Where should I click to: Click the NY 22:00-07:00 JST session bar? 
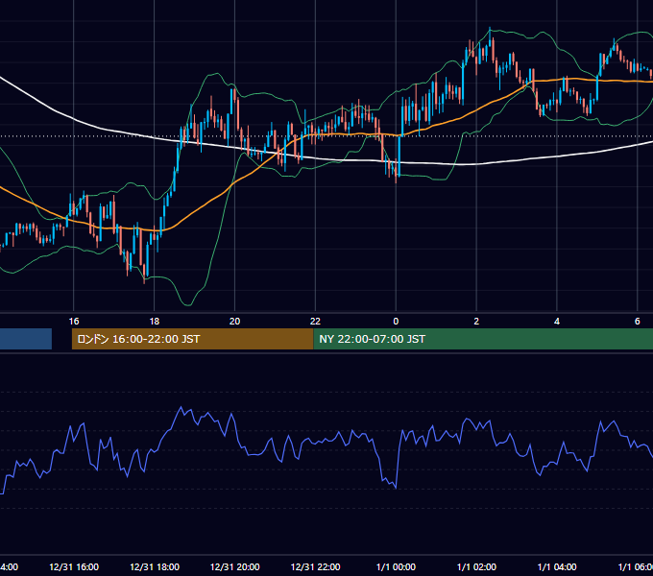point(483,339)
